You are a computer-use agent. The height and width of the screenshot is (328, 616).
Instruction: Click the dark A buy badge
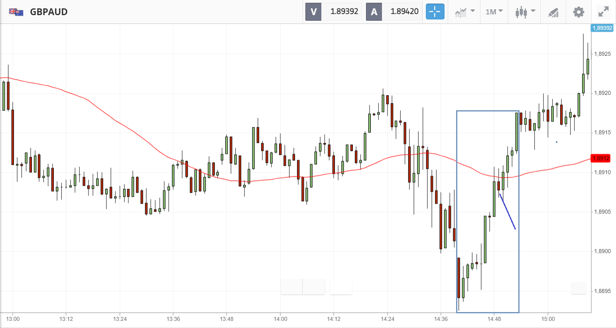[x=374, y=12]
